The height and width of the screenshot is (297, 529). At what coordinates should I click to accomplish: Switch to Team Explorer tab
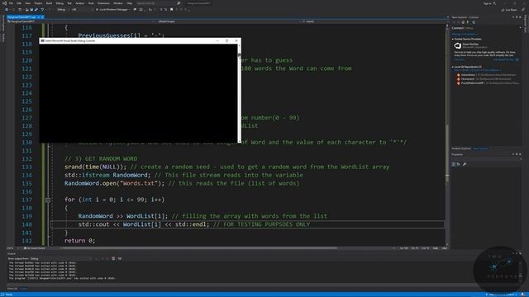point(480,148)
